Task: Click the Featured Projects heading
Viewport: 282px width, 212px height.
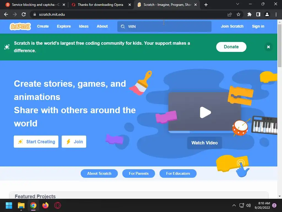Action: (35, 196)
